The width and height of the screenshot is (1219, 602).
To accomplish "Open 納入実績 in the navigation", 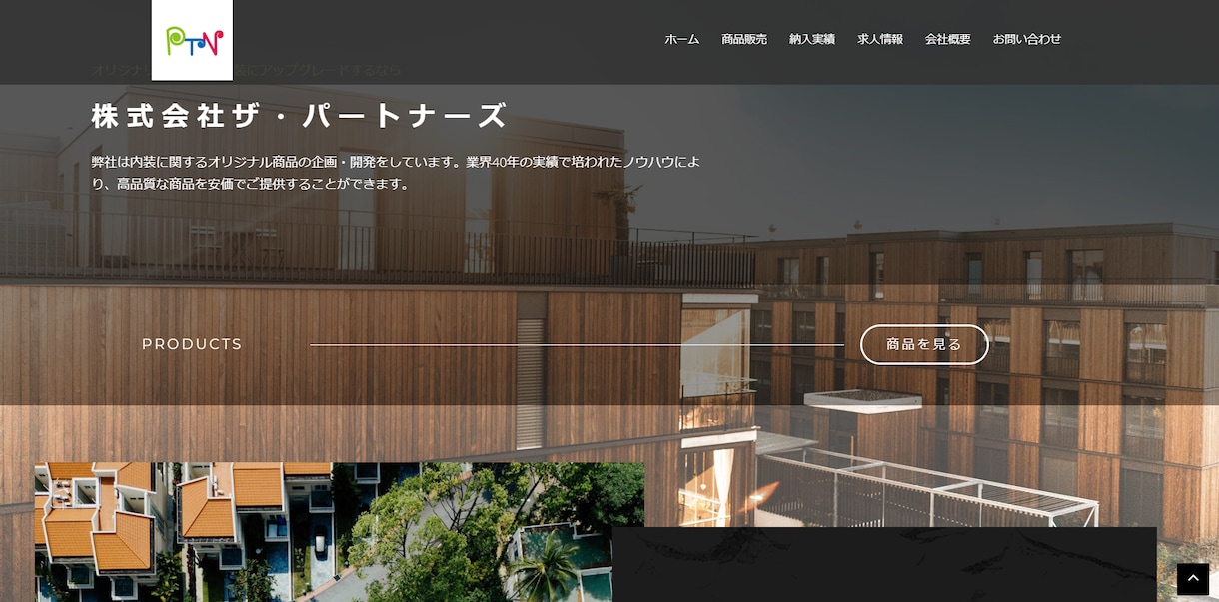I will (x=812, y=40).
